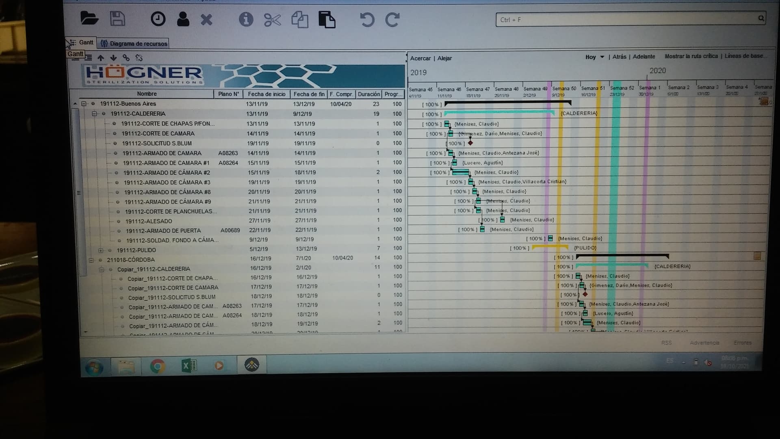Toggle 'Mostrar la ruta crítica'

tap(691, 56)
